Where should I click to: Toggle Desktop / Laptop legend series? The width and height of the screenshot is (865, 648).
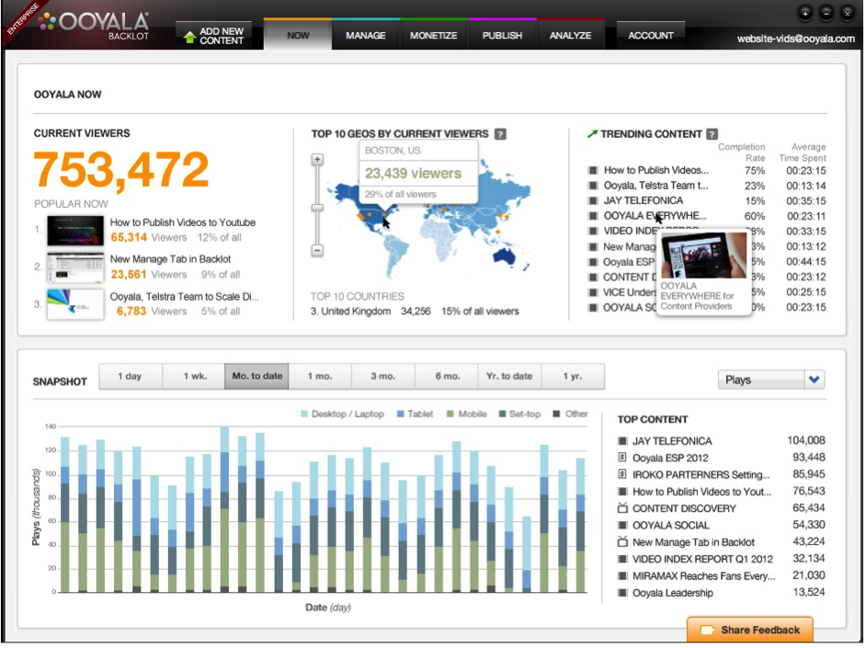tap(342, 414)
